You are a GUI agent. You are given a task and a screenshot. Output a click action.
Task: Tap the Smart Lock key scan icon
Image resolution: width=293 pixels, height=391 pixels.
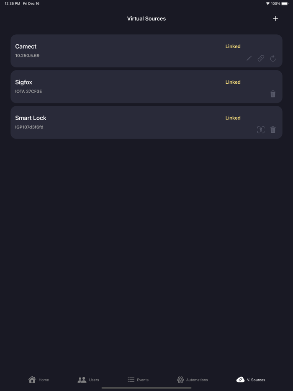tap(261, 130)
